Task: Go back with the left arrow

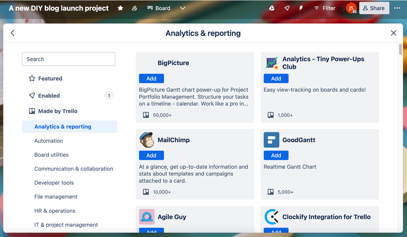Action: (12, 33)
